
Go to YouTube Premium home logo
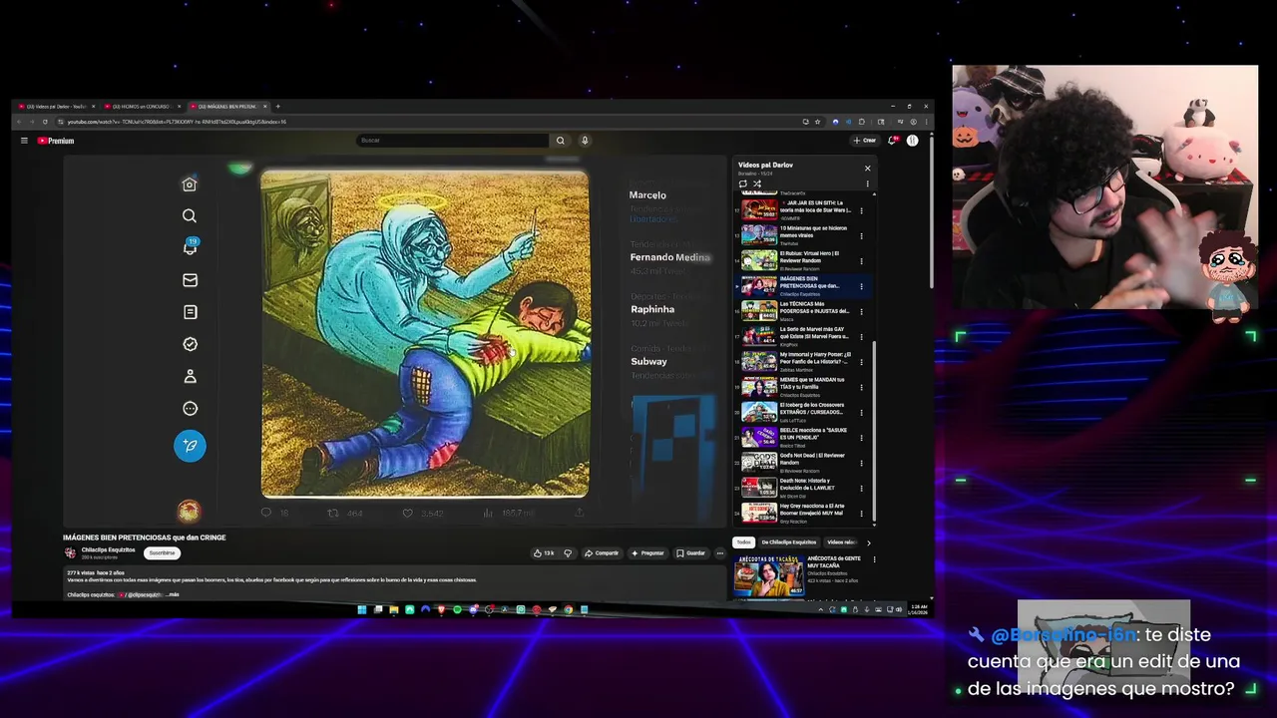tap(56, 141)
